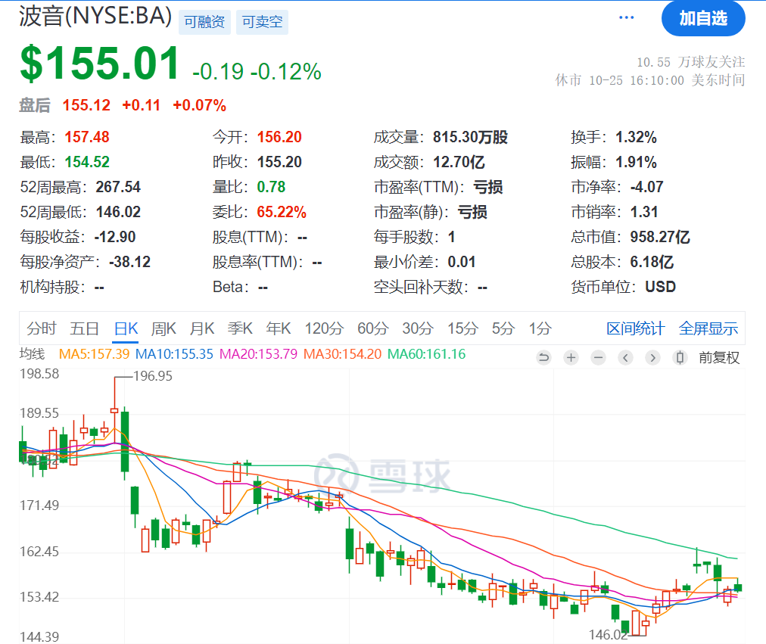Click the 52周最高 value 267.54
The width and height of the screenshot is (766, 644).
tap(118, 187)
